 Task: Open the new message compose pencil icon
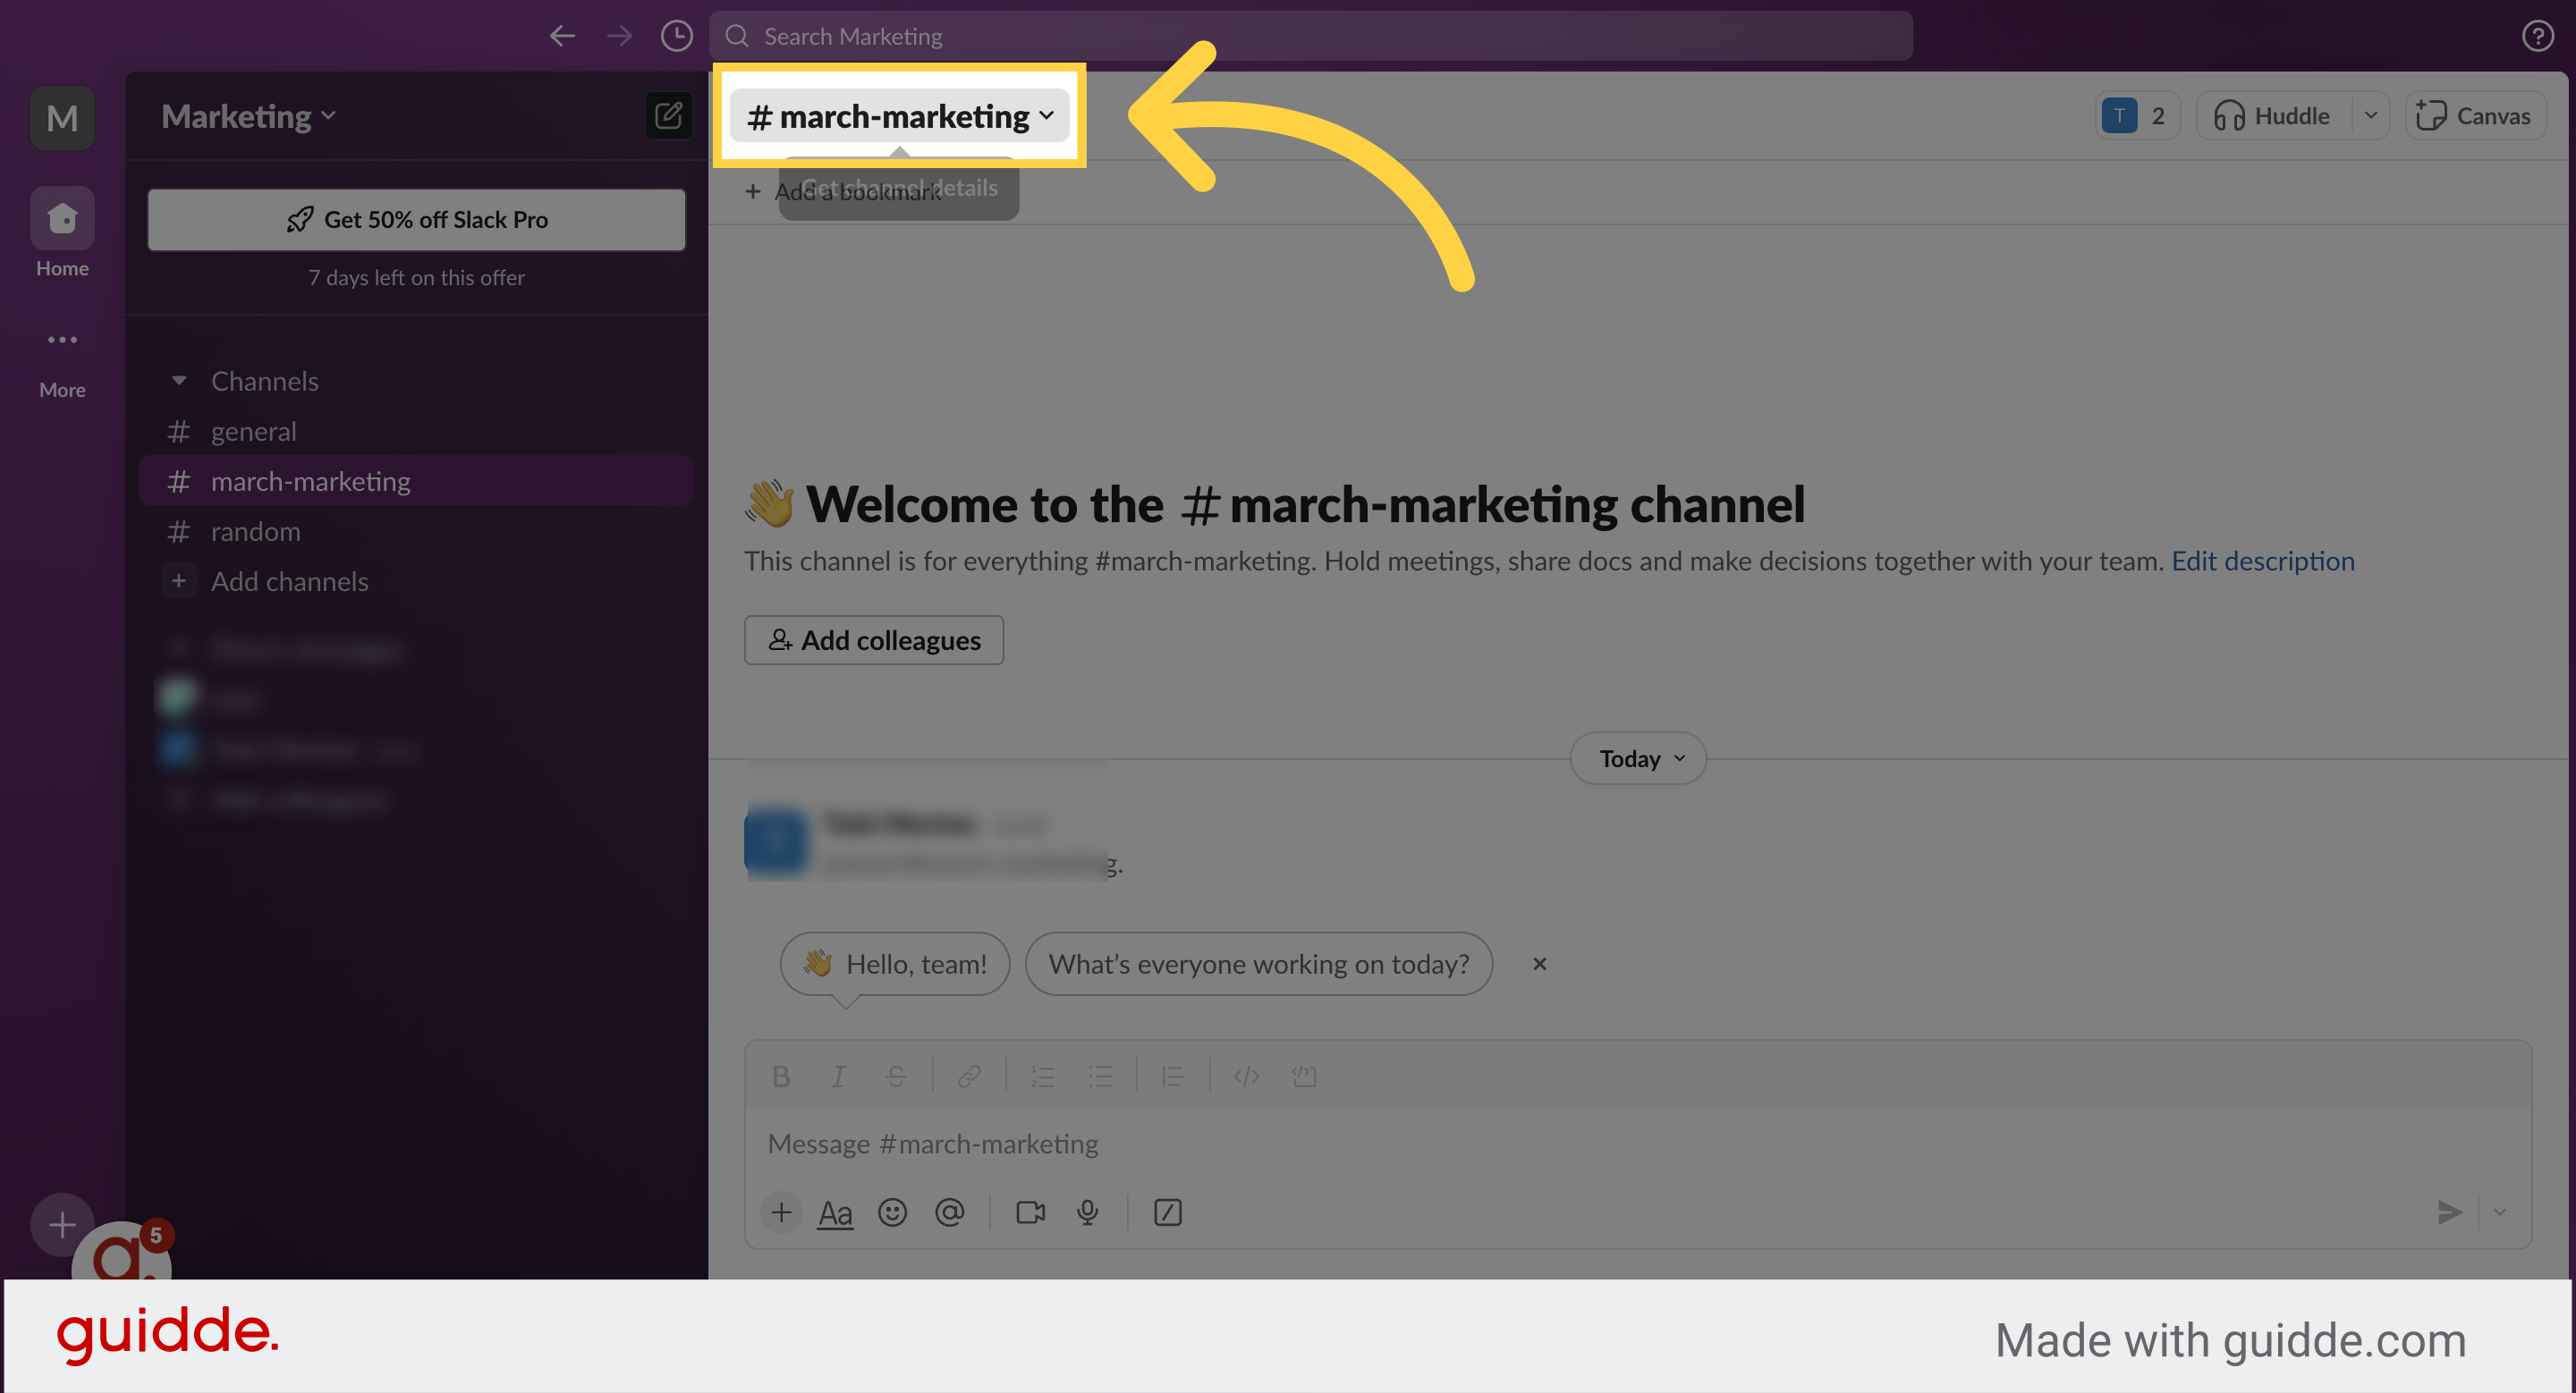pos(668,115)
